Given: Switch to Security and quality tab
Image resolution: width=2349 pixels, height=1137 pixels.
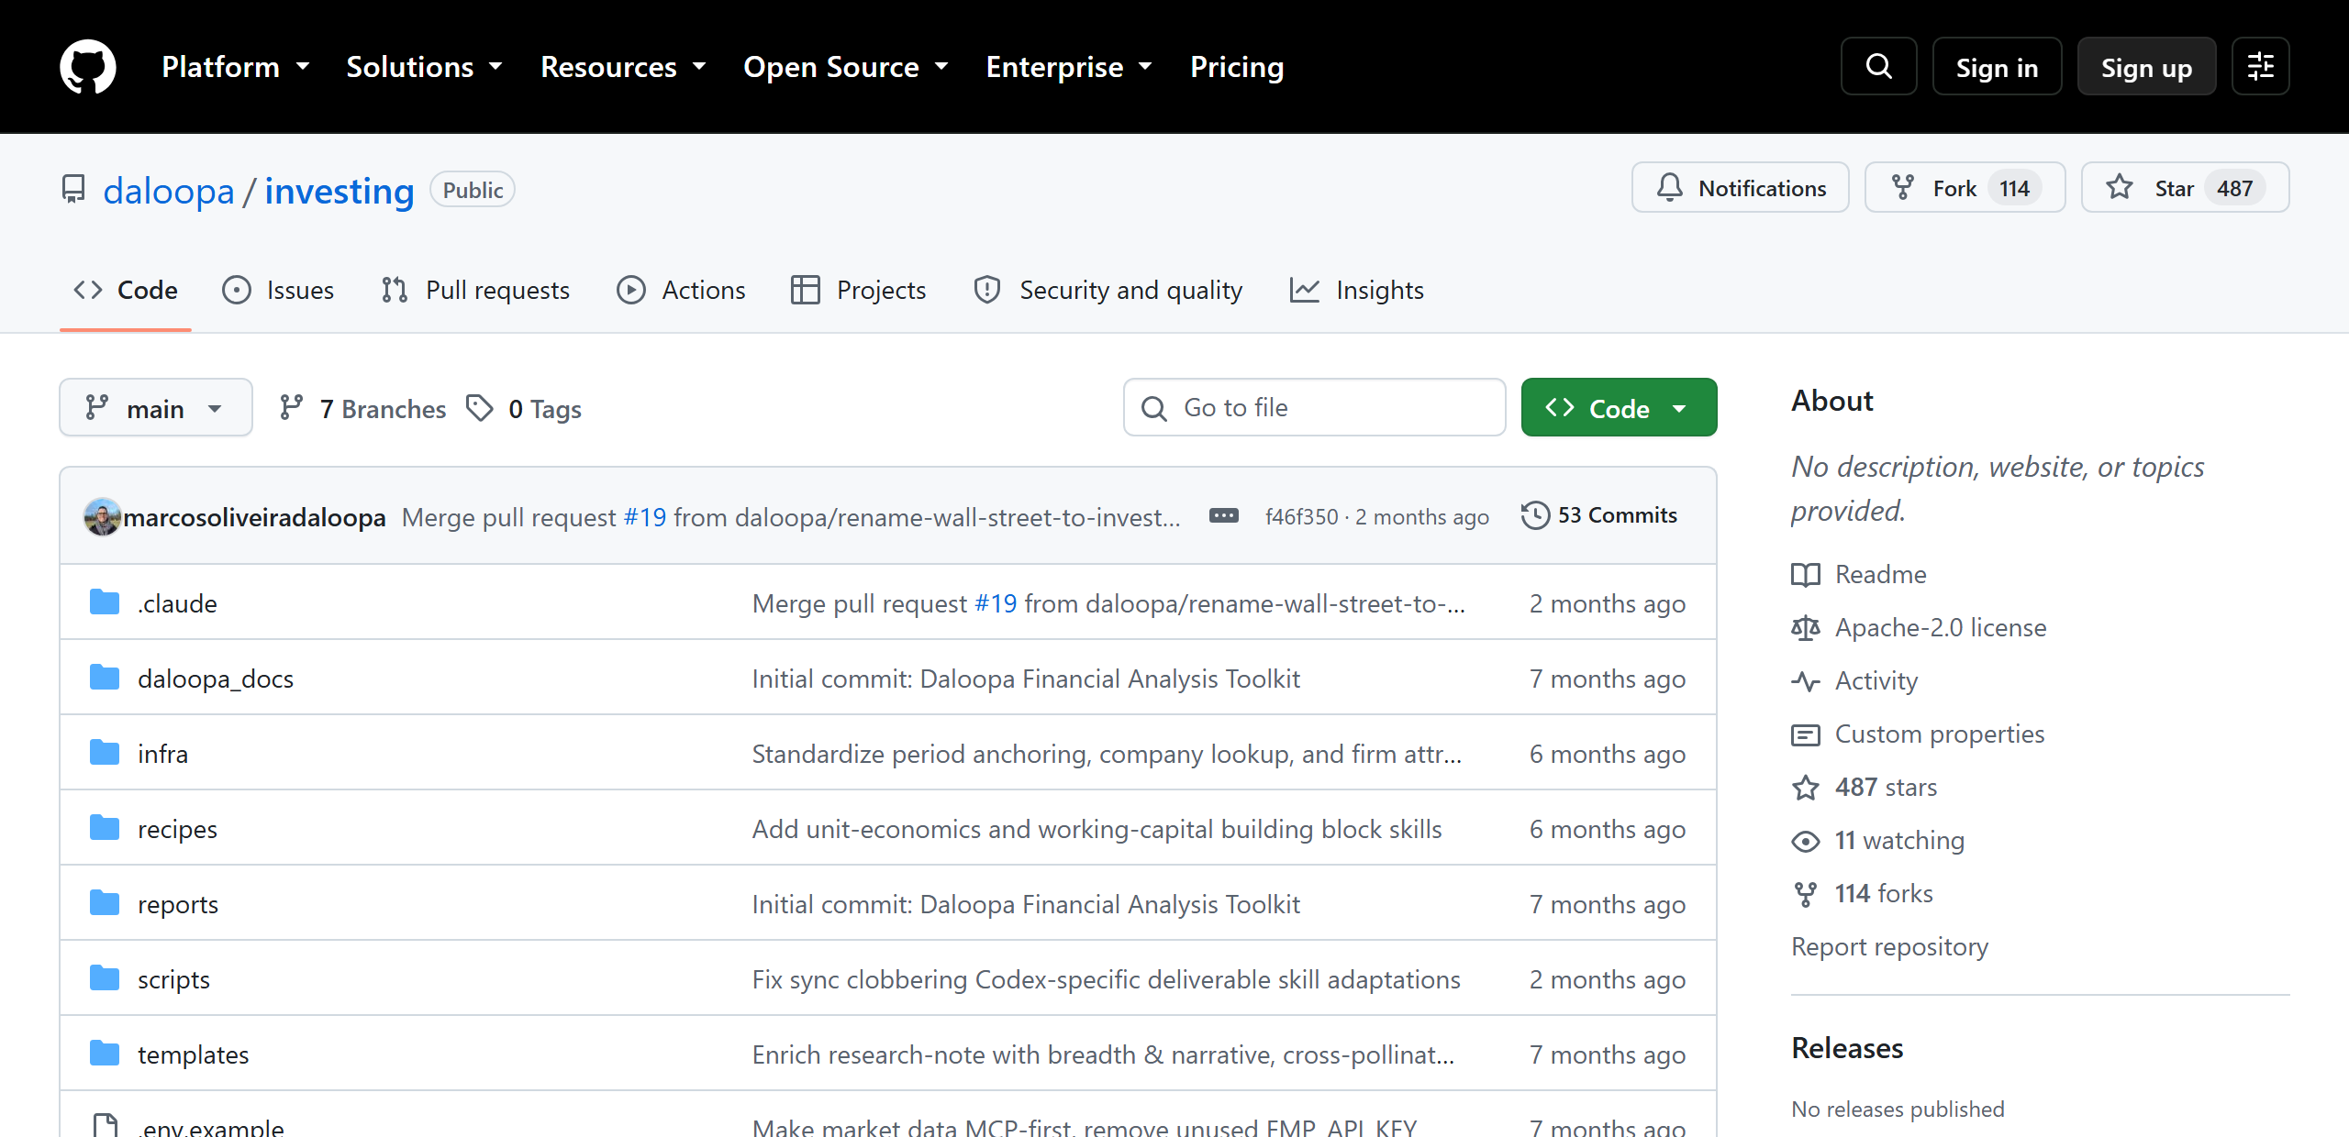Looking at the screenshot, I should 1108,290.
